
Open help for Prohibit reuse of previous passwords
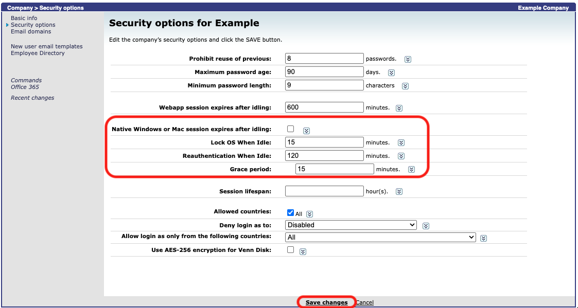408,59
